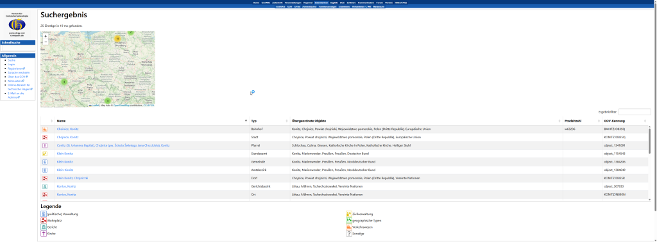Open the Registrieren link in the sidebar

16,69
